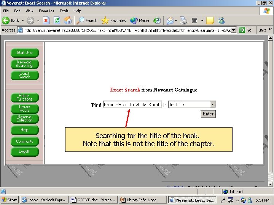Click the Find text input field

click(x=132, y=104)
